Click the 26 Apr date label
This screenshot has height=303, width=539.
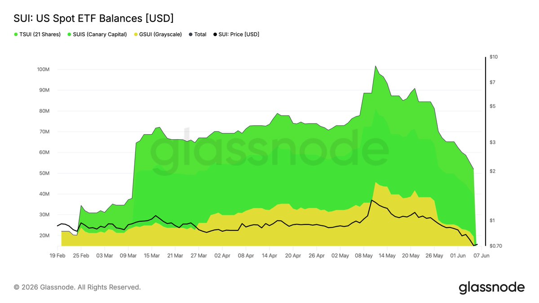pos(316,255)
